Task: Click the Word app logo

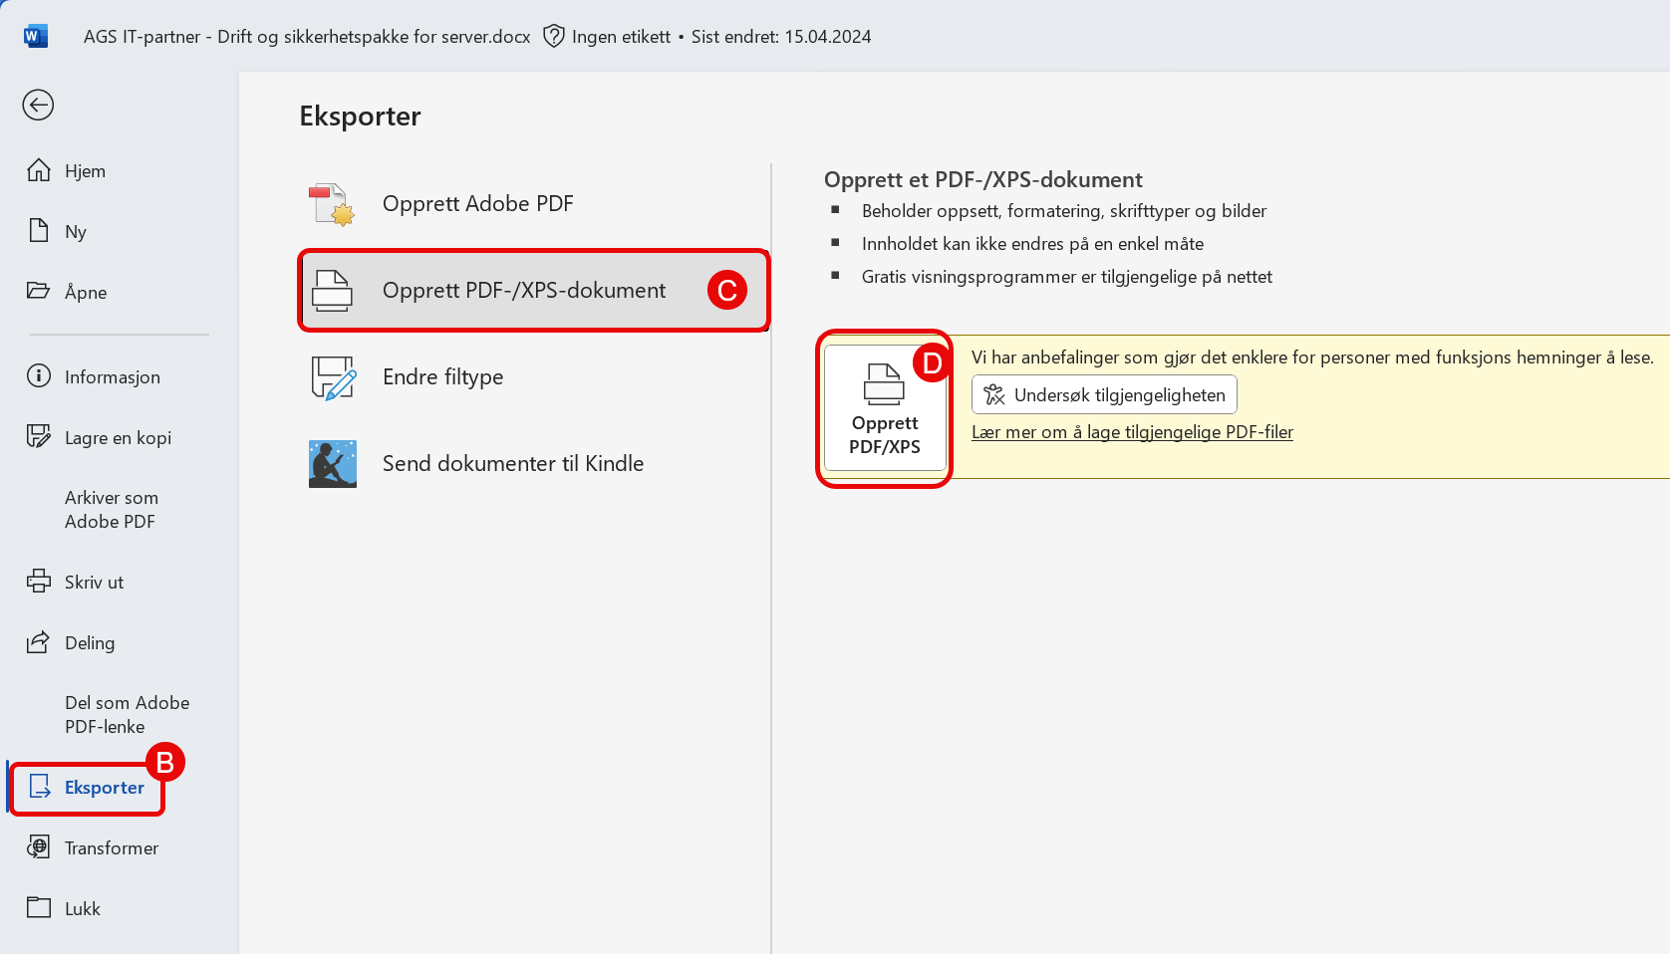Action: point(36,37)
